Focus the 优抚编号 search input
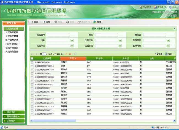 pyautogui.click(x=58, y=35)
